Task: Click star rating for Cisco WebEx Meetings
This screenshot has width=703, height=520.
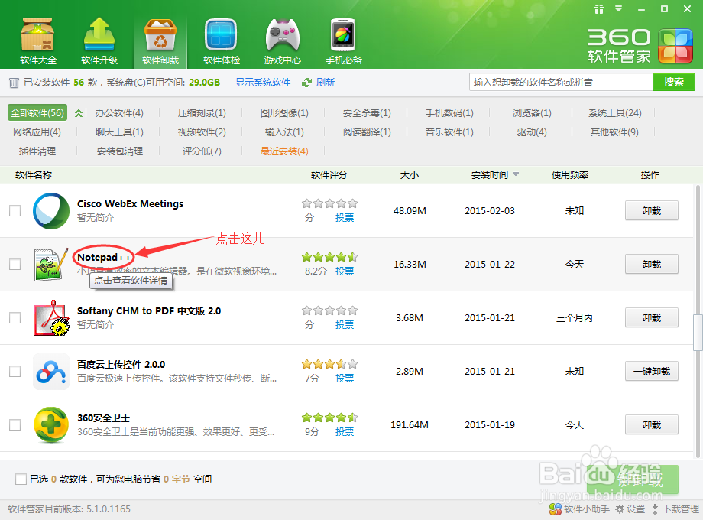Action: [329, 203]
